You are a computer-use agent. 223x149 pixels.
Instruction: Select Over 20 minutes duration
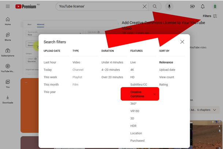(x=112, y=77)
